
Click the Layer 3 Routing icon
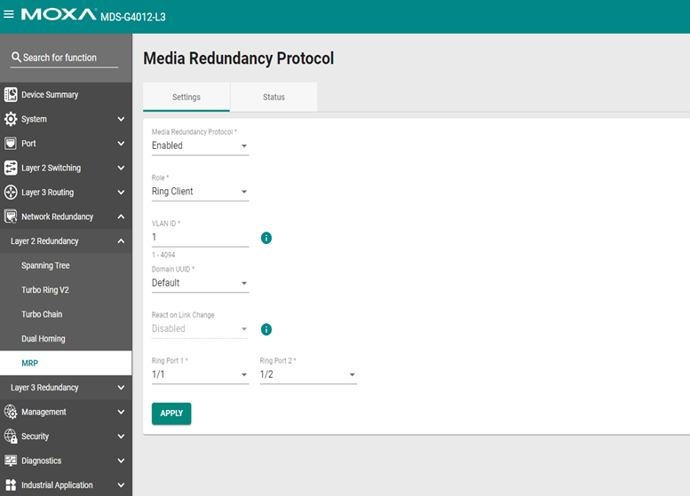(x=11, y=193)
